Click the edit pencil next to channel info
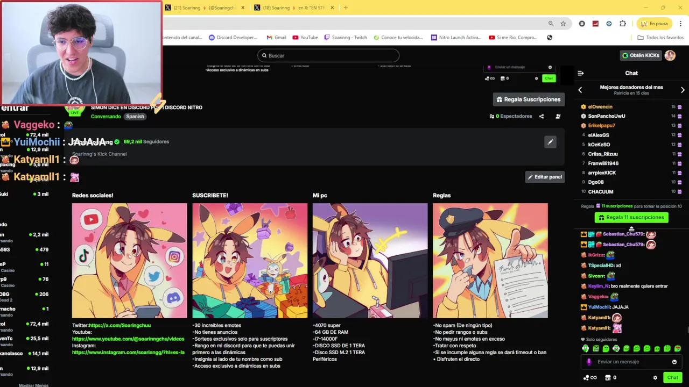Viewport: 689px width, 387px height. point(550,142)
